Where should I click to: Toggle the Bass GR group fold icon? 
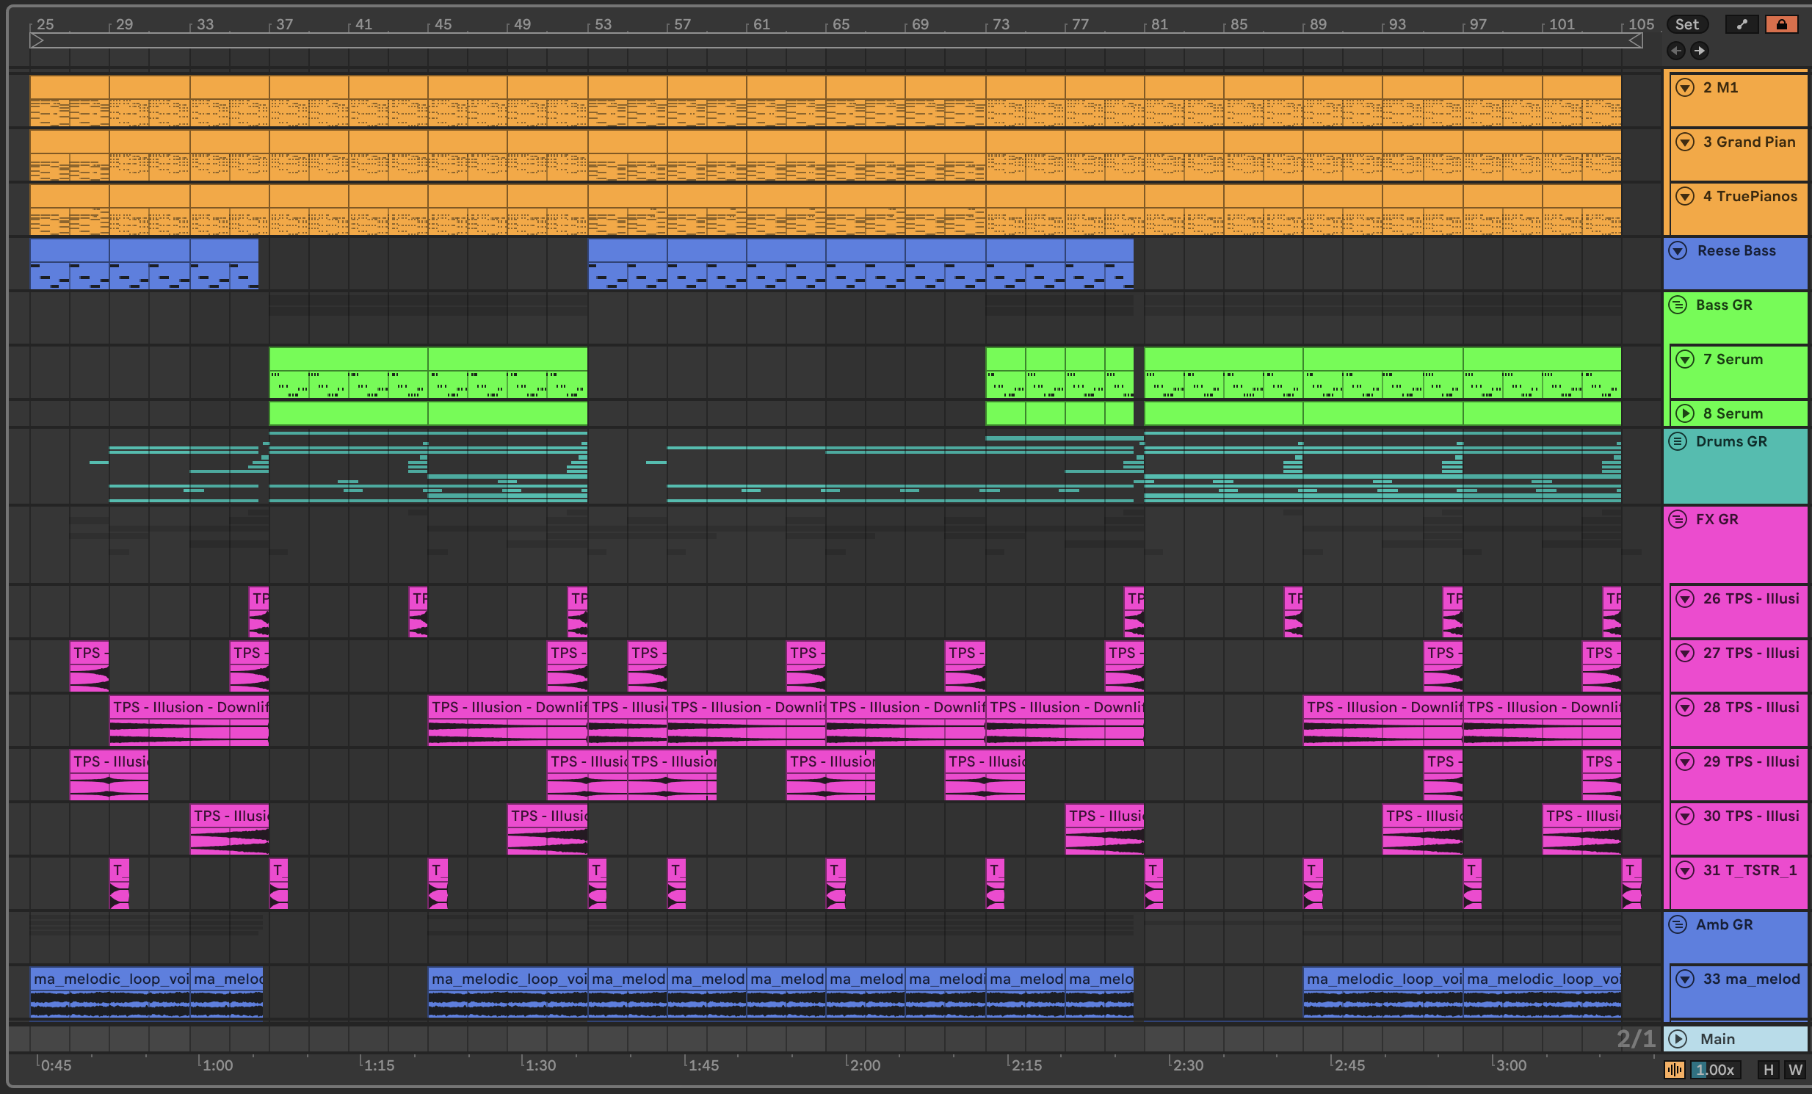click(1678, 305)
